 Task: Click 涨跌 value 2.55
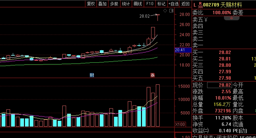[x=226, y=91]
